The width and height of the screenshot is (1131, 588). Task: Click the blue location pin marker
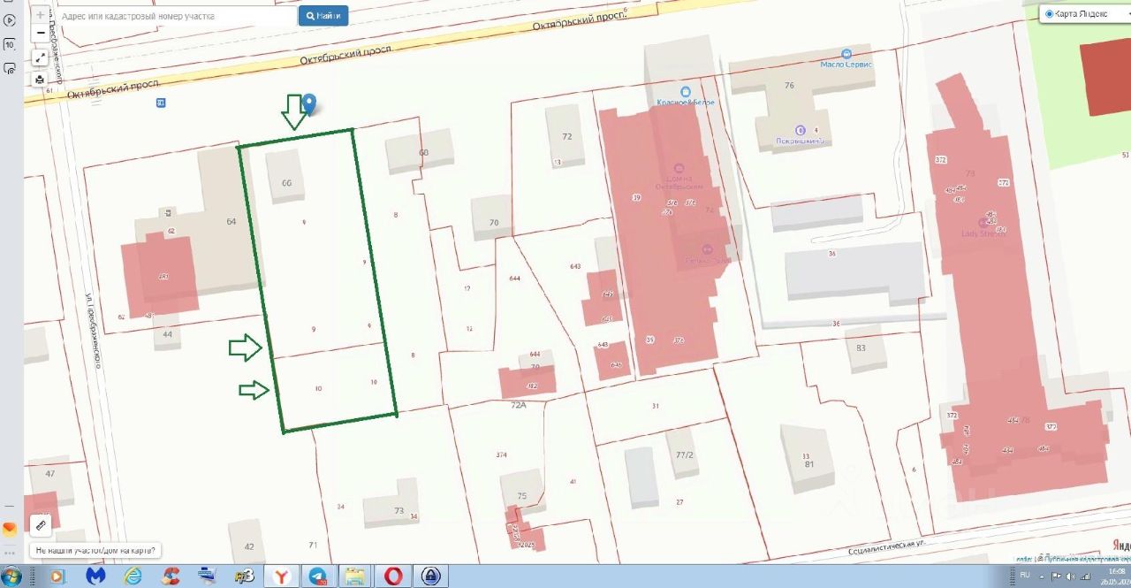click(309, 104)
